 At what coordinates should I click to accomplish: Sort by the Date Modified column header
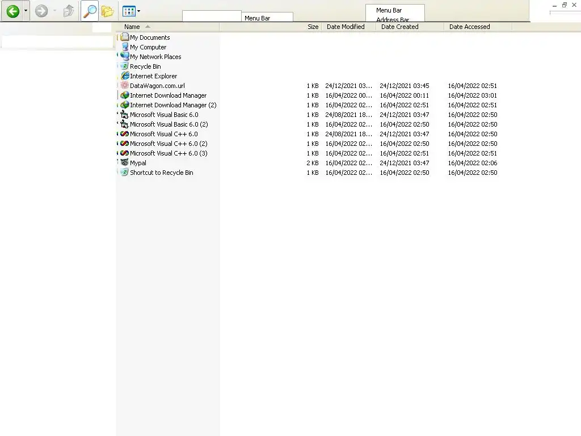(x=348, y=27)
